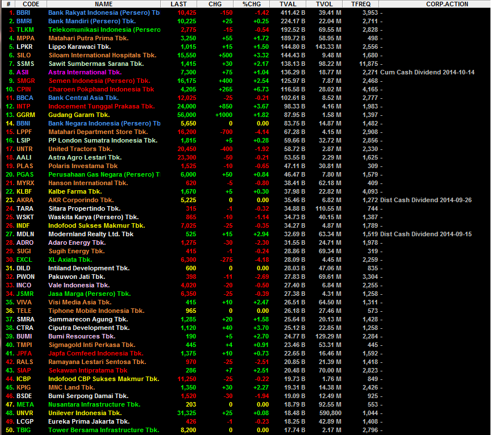
Task: Select the LSIP stock code
Action: click(23, 140)
